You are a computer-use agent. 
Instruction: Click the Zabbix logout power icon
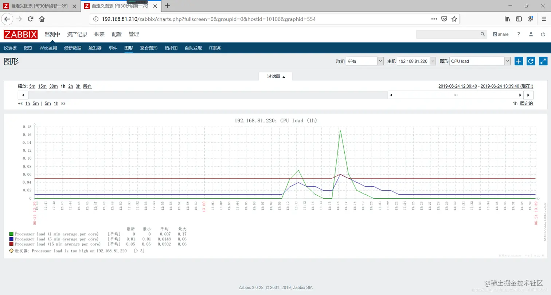pyautogui.click(x=543, y=34)
